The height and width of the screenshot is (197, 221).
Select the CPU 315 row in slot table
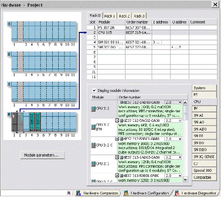152,33
